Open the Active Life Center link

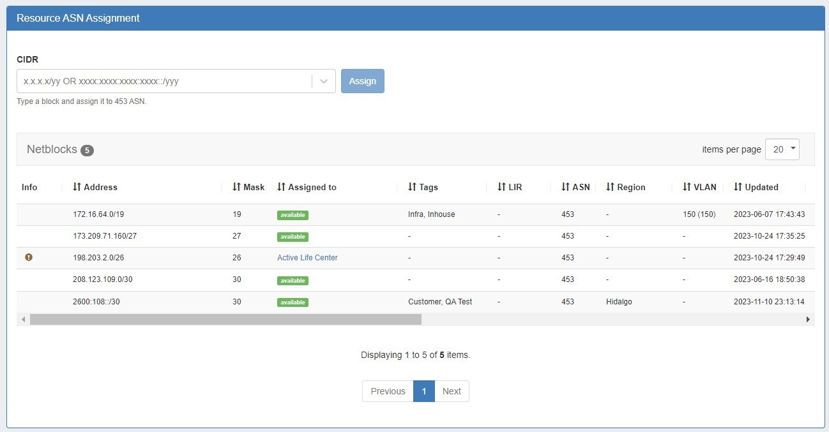[x=307, y=258]
